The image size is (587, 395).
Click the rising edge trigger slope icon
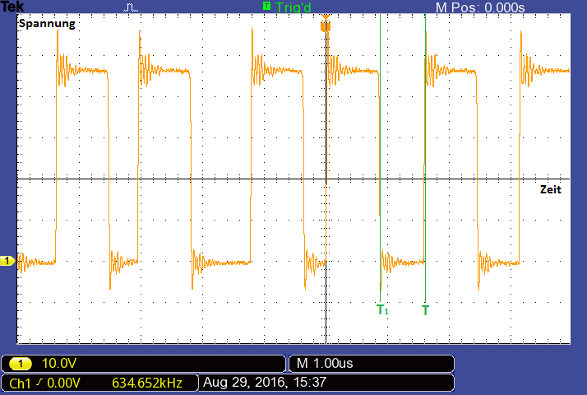click(x=39, y=383)
